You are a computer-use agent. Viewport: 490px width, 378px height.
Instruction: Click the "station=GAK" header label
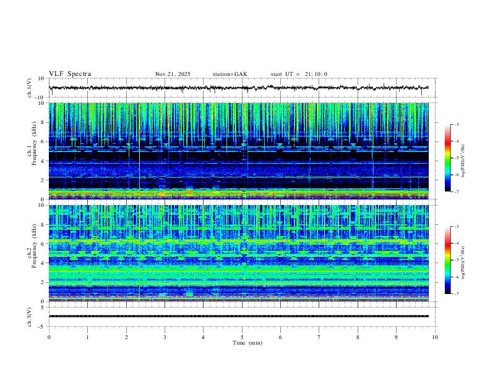230,74
